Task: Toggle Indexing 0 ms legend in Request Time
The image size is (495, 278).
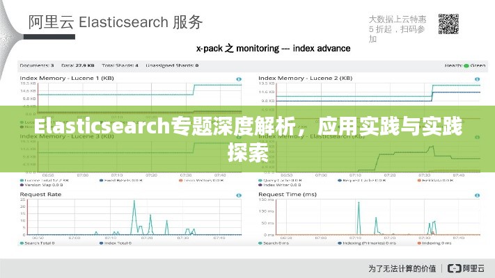Action: [434, 243]
